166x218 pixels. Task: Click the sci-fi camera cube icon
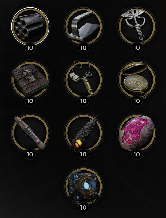tap(84, 186)
